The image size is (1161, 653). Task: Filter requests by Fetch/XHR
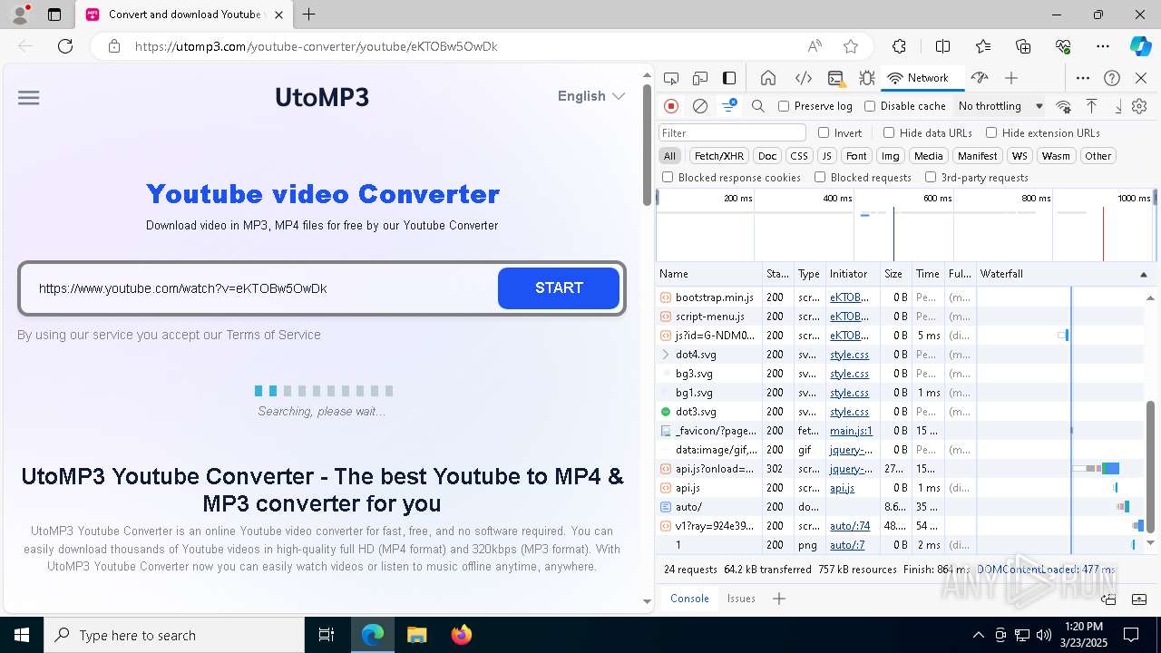(719, 156)
